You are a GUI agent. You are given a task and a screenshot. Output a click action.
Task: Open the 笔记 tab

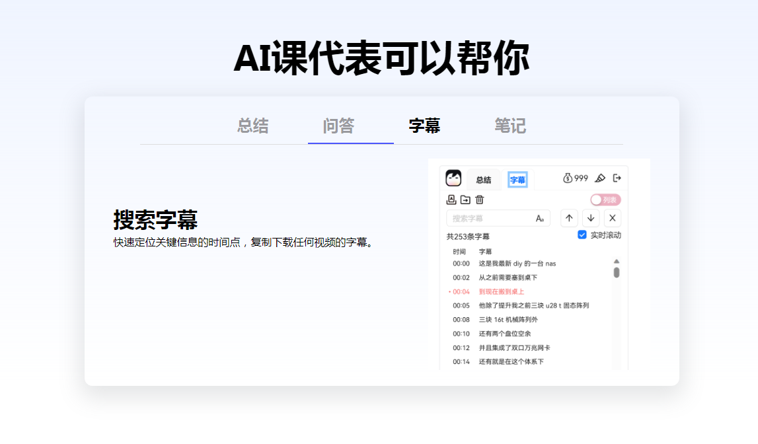510,126
